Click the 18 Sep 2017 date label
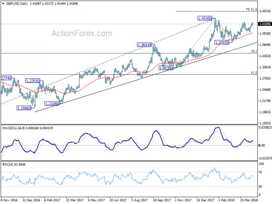This screenshot has height=204, width=272. tap(162, 200)
